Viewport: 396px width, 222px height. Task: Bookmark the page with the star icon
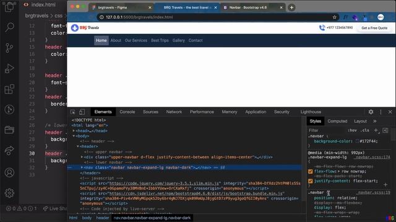pyautogui.click(x=334, y=17)
